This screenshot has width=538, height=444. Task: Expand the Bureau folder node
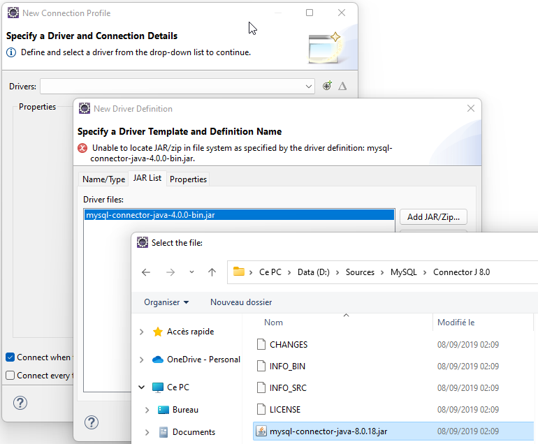147,410
